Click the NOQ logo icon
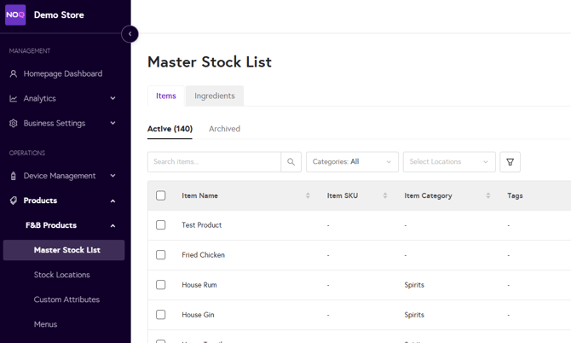The width and height of the screenshot is (571, 343). [15, 15]
